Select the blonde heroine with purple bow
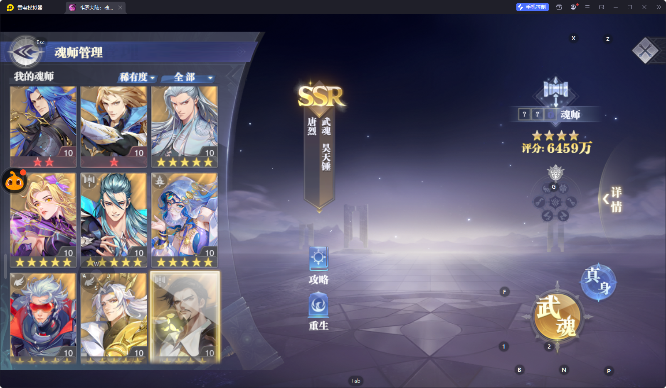Image resolution: width=666 pixels, height=388 pixels. (x=43, y=220)
